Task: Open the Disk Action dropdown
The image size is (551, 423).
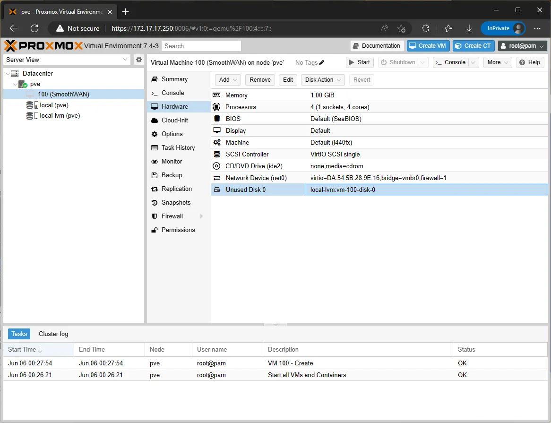Action: 323,80
